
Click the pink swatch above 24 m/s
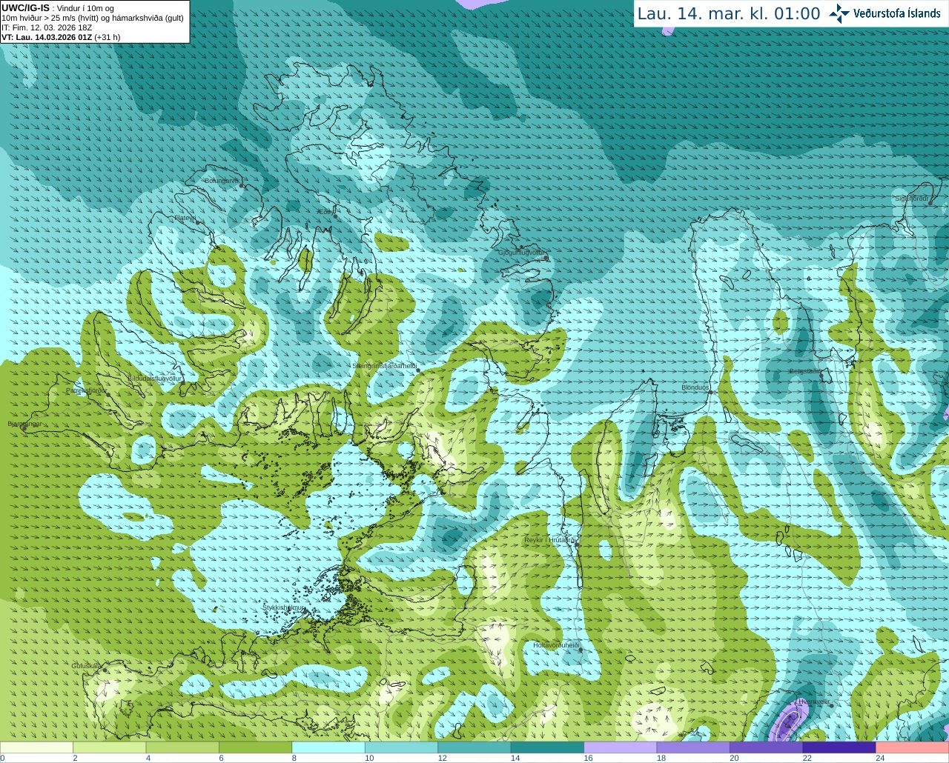coord(913,747)
